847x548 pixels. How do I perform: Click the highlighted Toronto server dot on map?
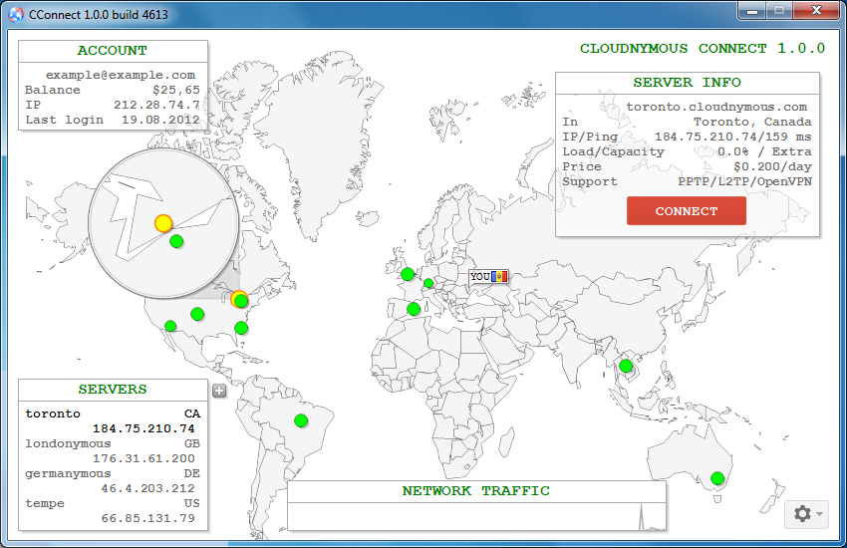tap(239, 299)
